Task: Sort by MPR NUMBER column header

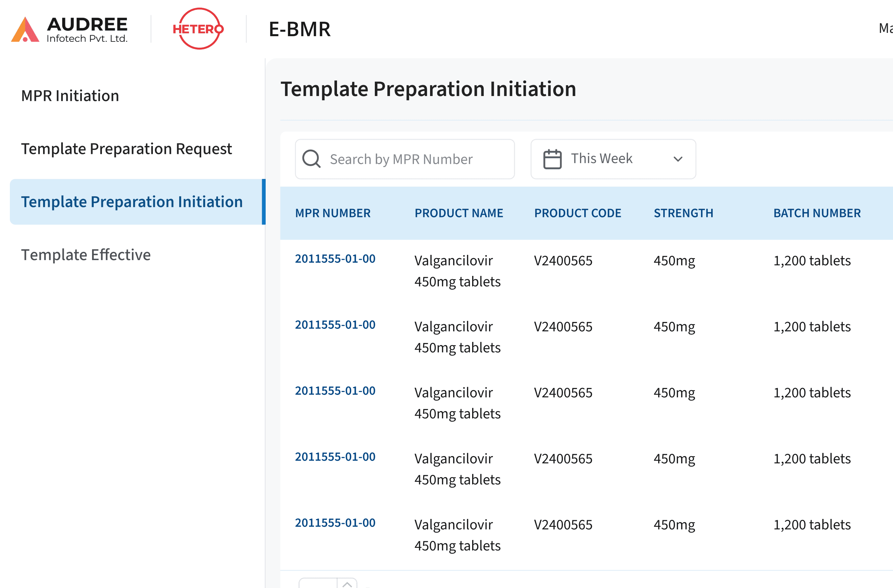Action: coord(333,213)
